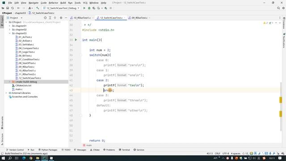Click cursor position 43:13 in status bar
Image resolution: width=286 pixels, height=161 pixels.
(x=210, y=153)
